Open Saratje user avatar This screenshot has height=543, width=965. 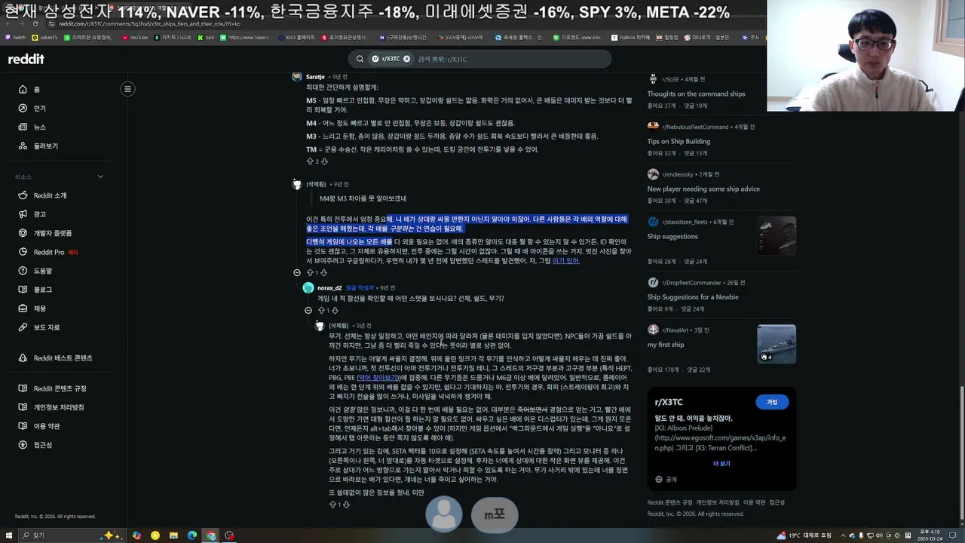[x=297, y=77]
